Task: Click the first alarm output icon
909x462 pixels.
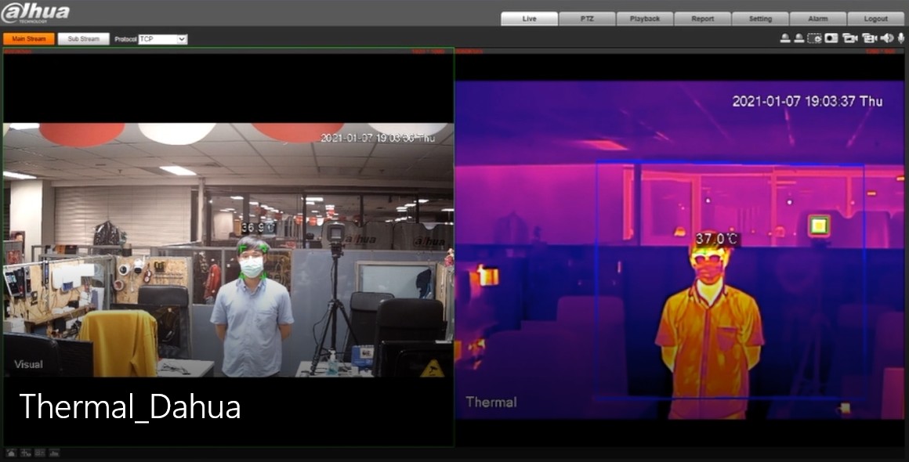Action: pyautogui.click(x=785, y=38)
